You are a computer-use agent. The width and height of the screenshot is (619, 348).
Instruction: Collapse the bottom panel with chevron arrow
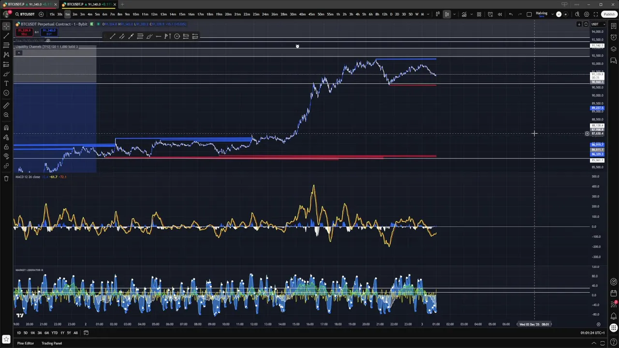(x=594, y=343)
